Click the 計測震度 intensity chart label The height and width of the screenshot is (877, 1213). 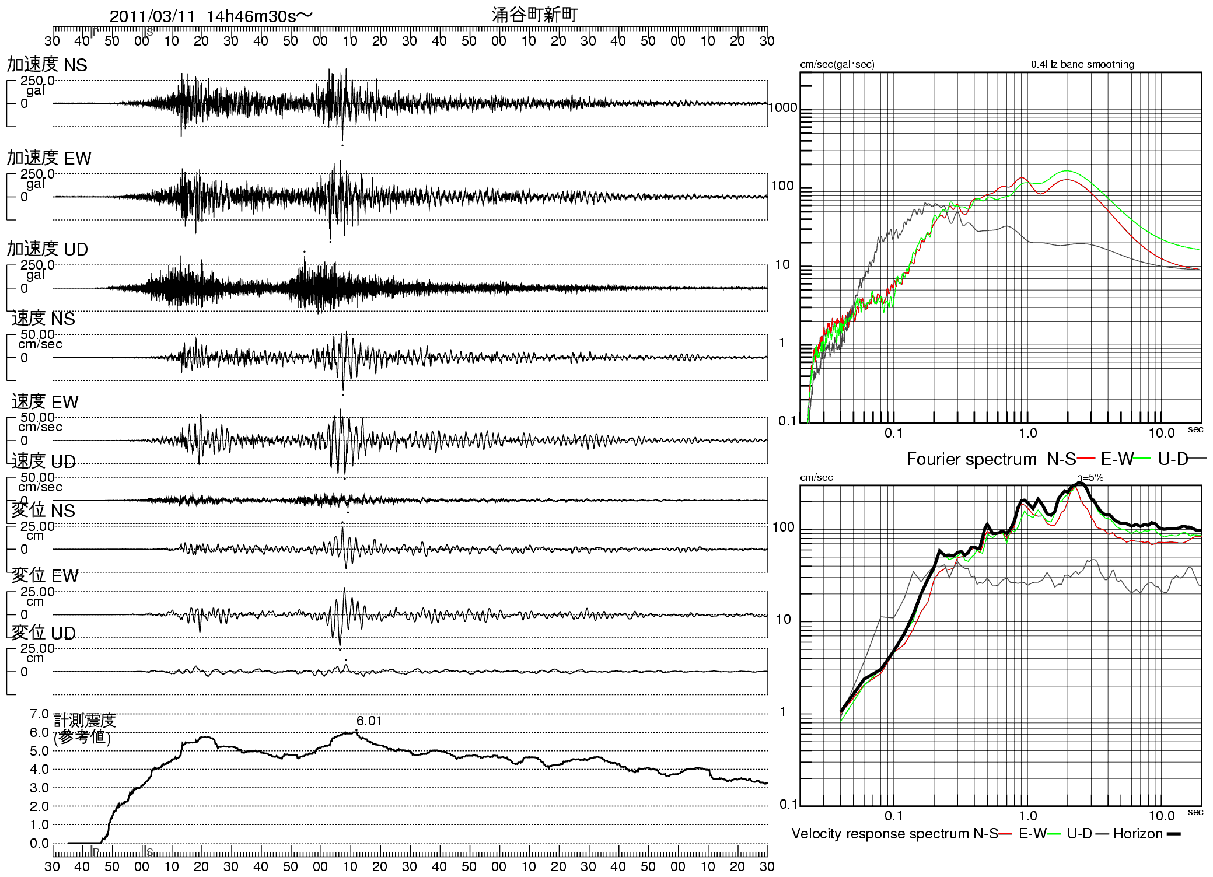(x=85, y=721)
